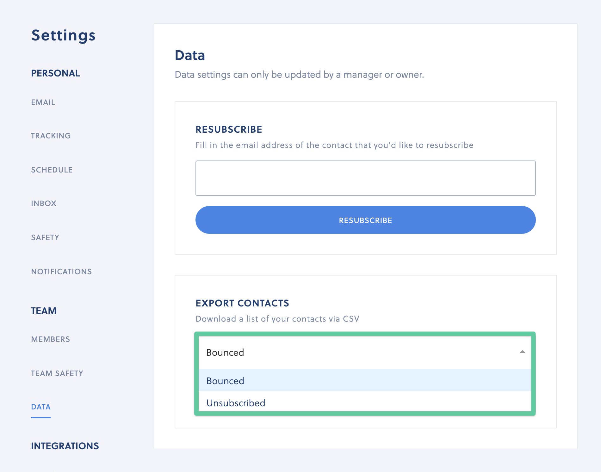The height and width of the screenshot is (472, 601).
Task: Focus the resubscribe email address field
Action: click(365, 178)
